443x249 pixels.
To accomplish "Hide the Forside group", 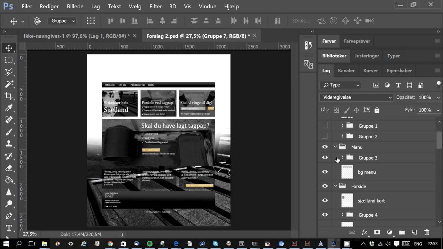I will coord(325,186).
